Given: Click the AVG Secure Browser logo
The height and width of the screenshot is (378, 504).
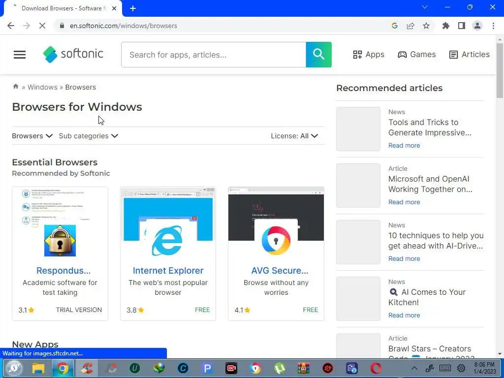Looking at the screenshot, I should pos(276,240).
